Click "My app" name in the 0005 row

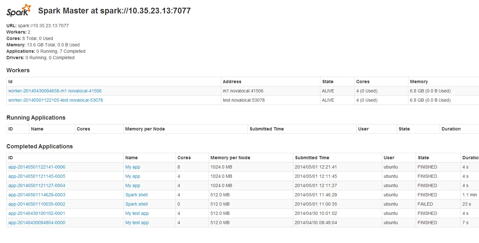coord(133,176)
